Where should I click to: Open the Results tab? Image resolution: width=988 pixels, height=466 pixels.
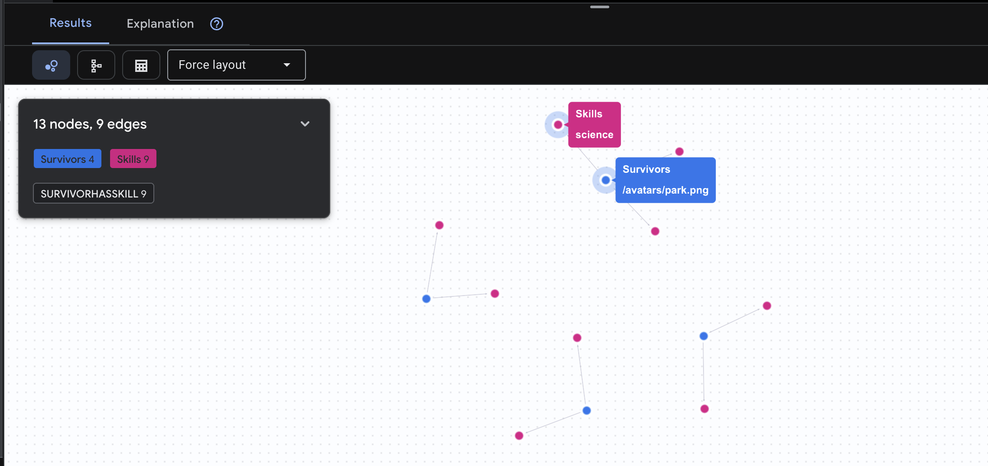point(71,23)
